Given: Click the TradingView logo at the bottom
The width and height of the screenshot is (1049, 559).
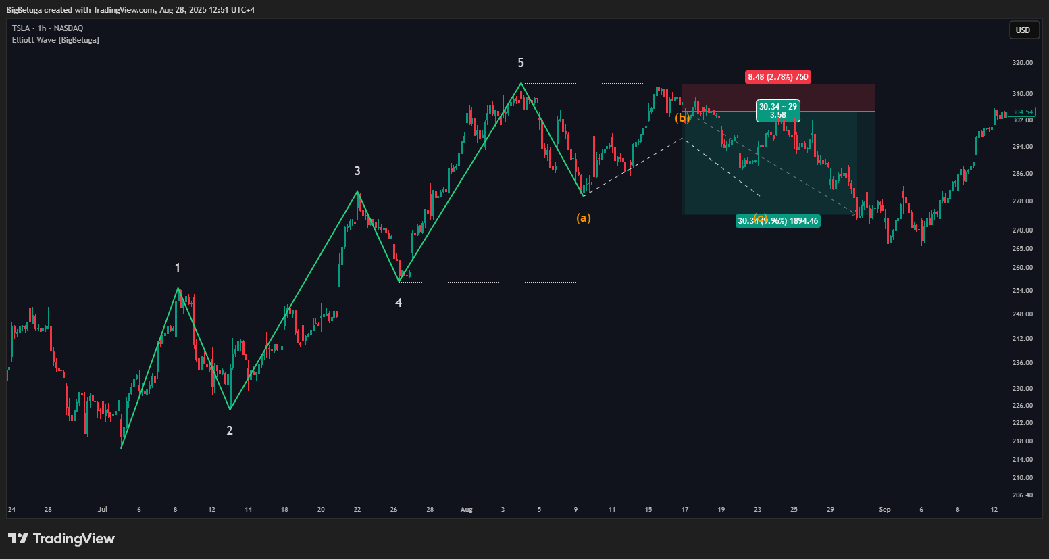Looking at the screenshot, I should tap(61, 539).
